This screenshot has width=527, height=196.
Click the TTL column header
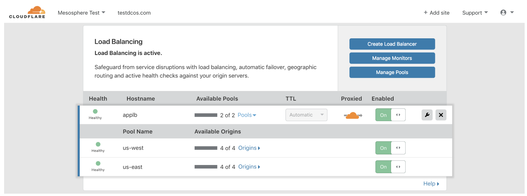coord(291,99)
